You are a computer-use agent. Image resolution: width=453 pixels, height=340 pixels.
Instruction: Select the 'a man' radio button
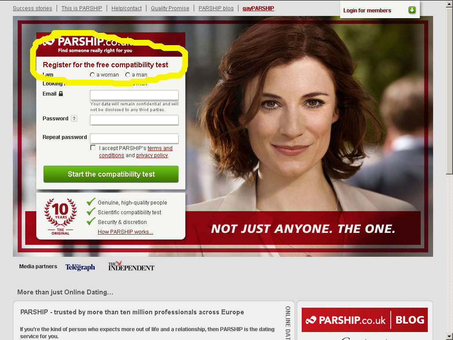(127, 74)
